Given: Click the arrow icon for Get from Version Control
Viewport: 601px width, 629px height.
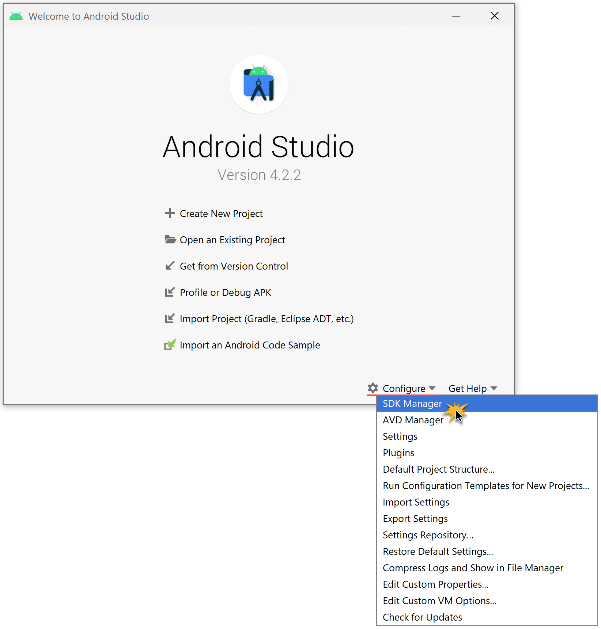Looking at the screenshot, I should pyautogui.click(x=170, y=266).
